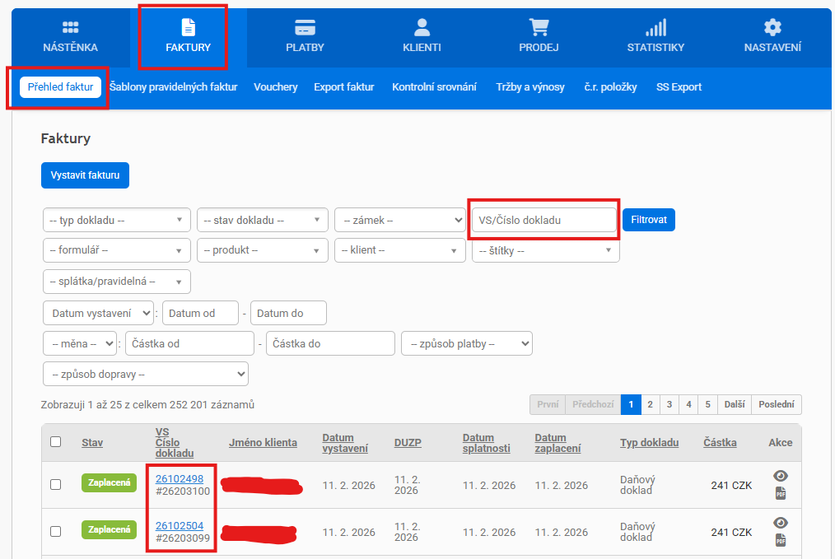Go to pagination page 2
835x559 pixels.
pyautogui.click(x=651, y=404)
